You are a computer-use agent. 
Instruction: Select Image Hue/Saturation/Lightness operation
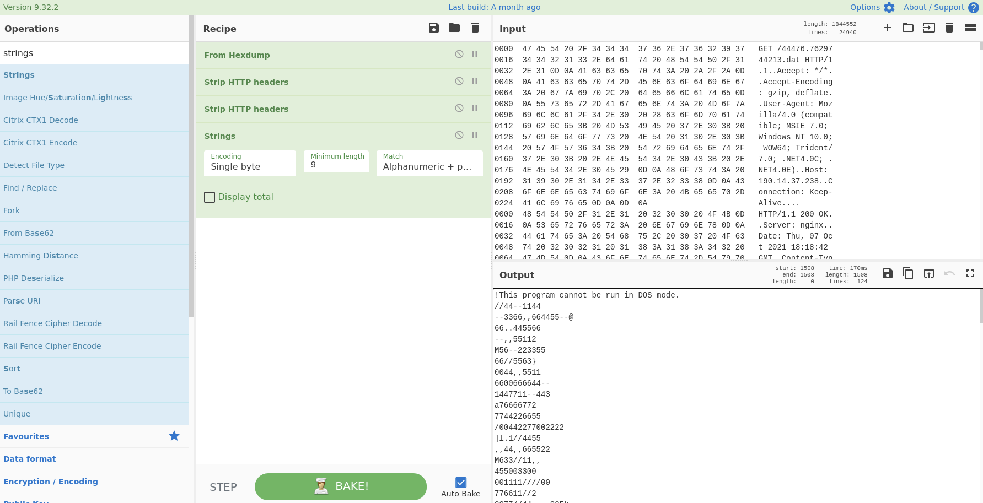tap(94, 98)
